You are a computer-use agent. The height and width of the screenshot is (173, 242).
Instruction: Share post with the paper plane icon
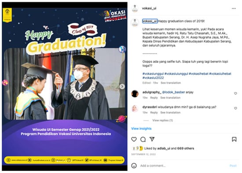coord(152,139)
